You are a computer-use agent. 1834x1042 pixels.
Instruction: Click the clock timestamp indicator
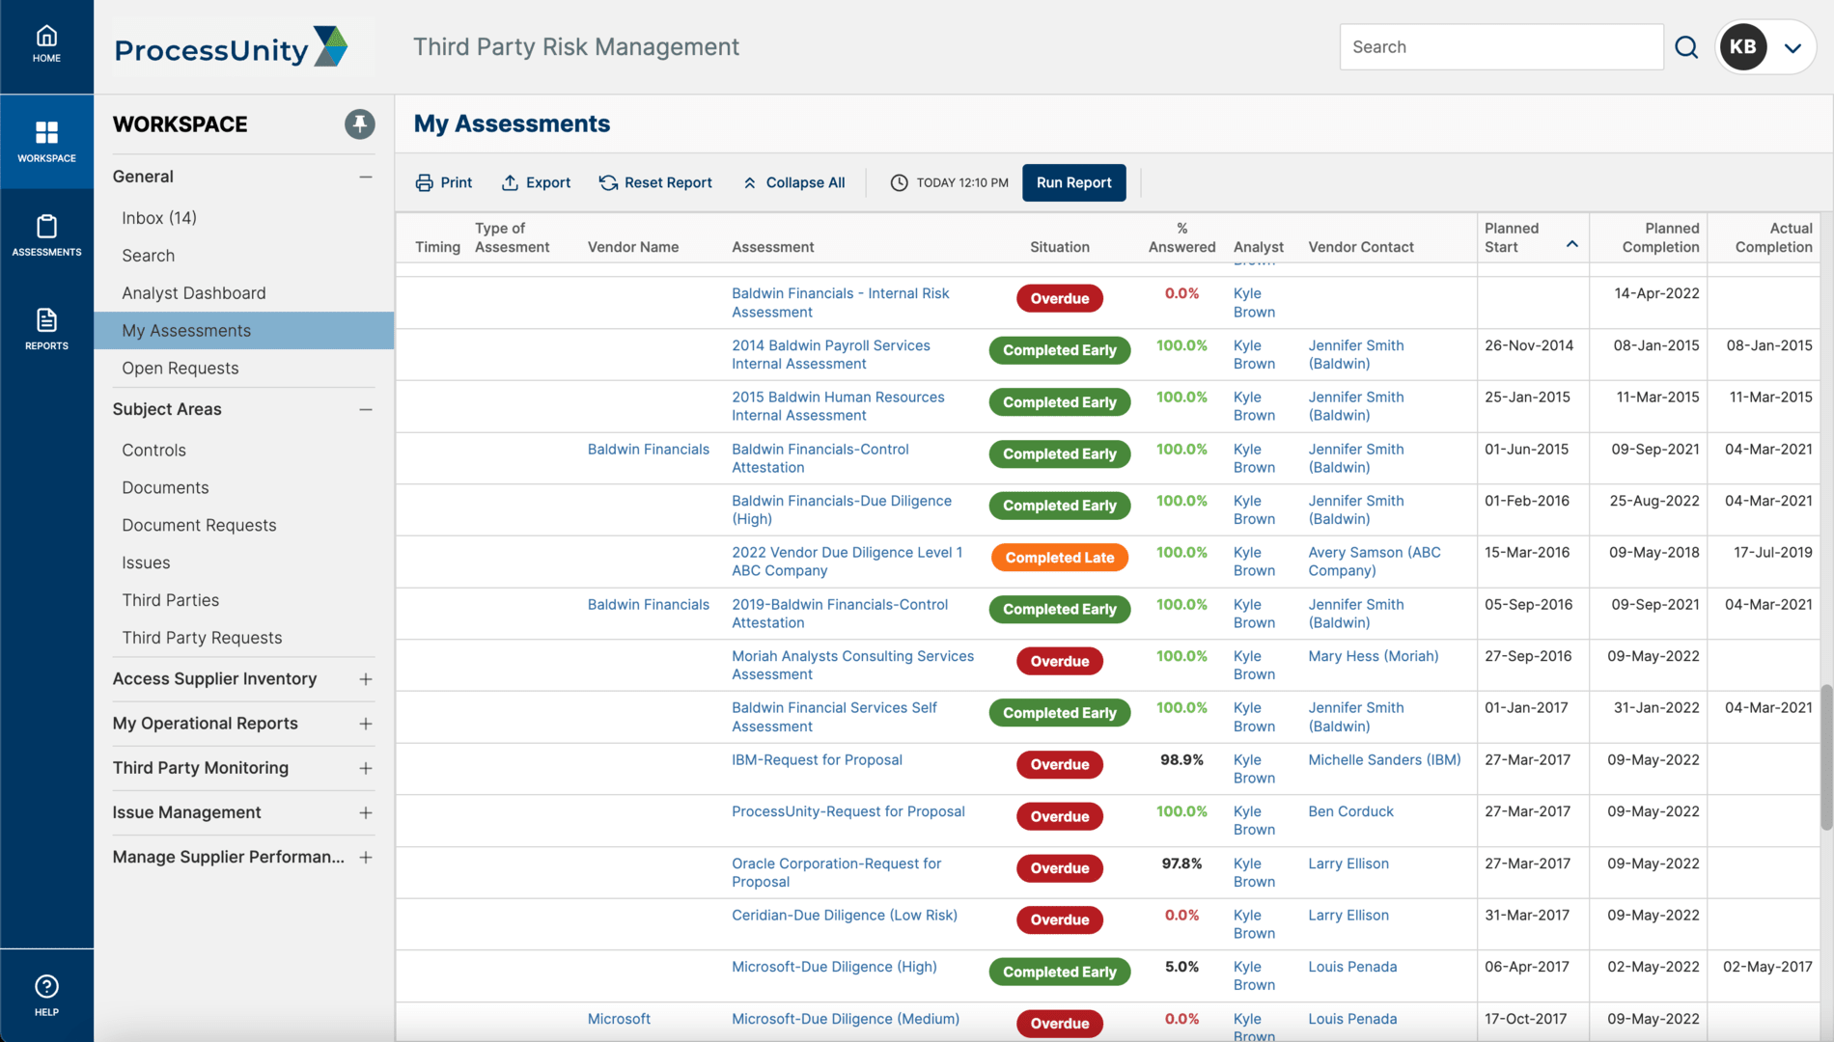[949, 182]
